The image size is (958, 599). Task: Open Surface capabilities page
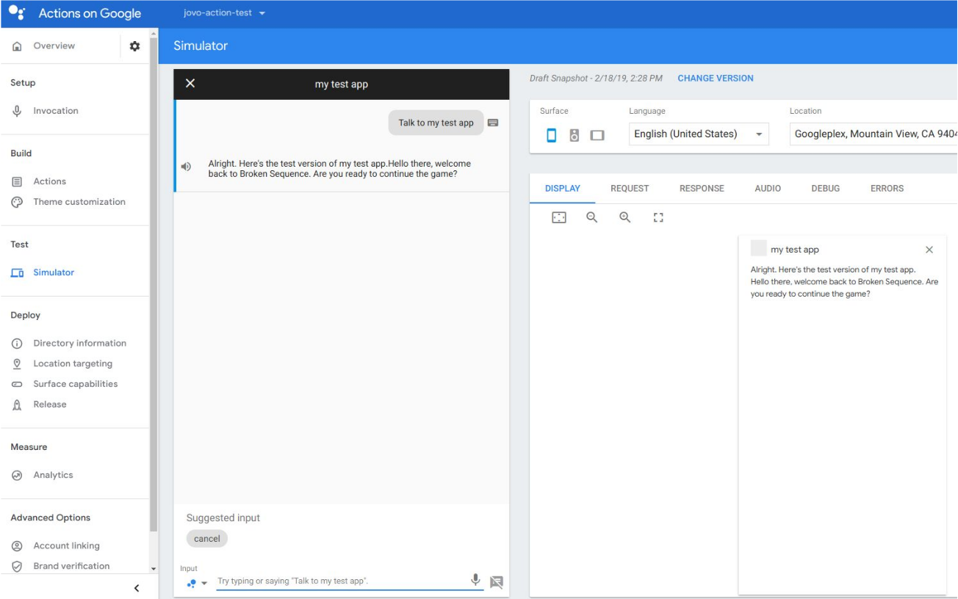pyautogui.click(x=75, y=384)
